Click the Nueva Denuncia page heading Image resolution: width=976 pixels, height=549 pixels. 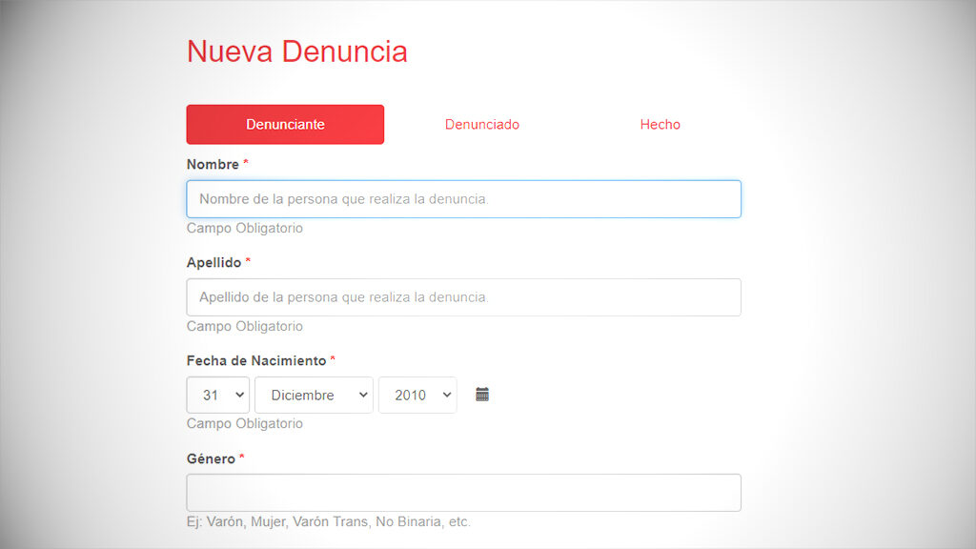tap(296, 51)
